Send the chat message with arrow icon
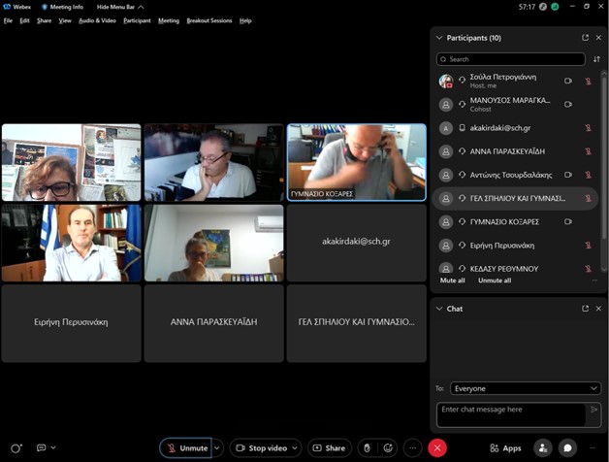609x462 pixels. [x=593, y=411]
